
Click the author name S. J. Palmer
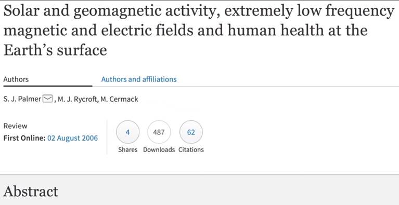click(x=22, y=99)
